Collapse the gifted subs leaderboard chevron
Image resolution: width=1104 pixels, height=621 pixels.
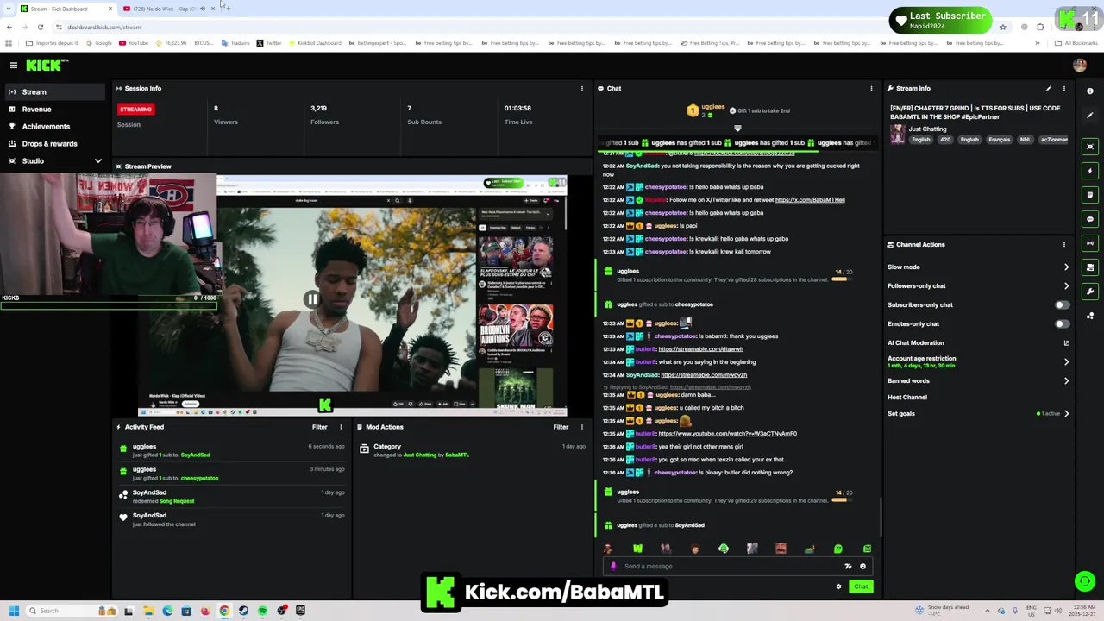737,129
